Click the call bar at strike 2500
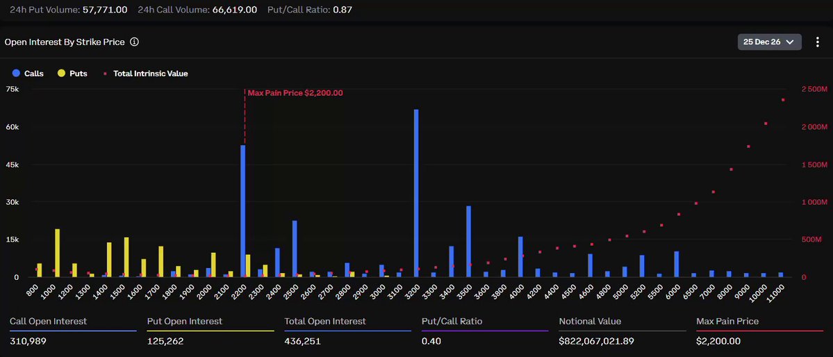 (295, 249)
